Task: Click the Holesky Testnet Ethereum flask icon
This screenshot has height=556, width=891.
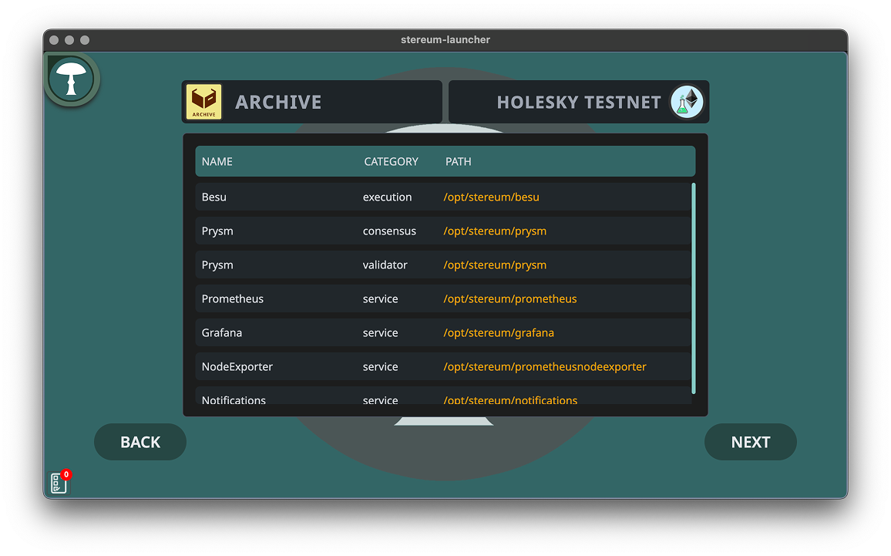Action: pyautogui.click(x=687, y=103)
